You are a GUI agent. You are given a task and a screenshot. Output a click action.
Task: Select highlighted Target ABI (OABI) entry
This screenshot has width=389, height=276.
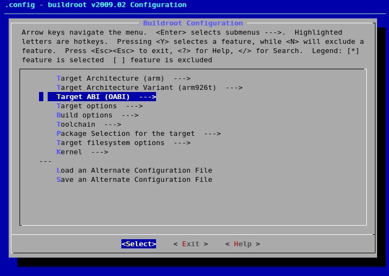(102, 97)
